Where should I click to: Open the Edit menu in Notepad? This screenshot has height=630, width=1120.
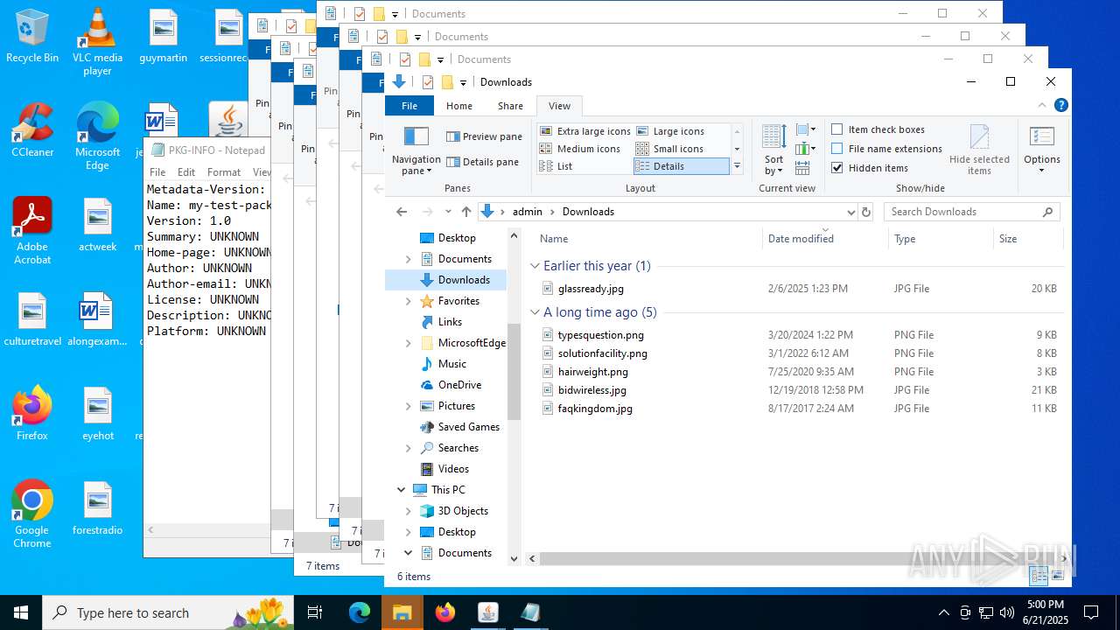coord(186,172)
